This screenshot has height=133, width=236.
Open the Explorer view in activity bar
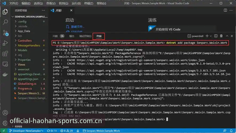click(5, 12)
